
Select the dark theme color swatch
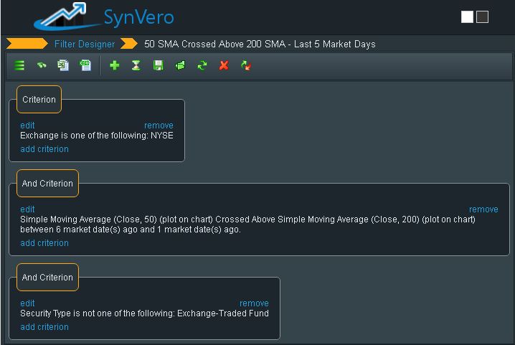[x=483, y=16]
